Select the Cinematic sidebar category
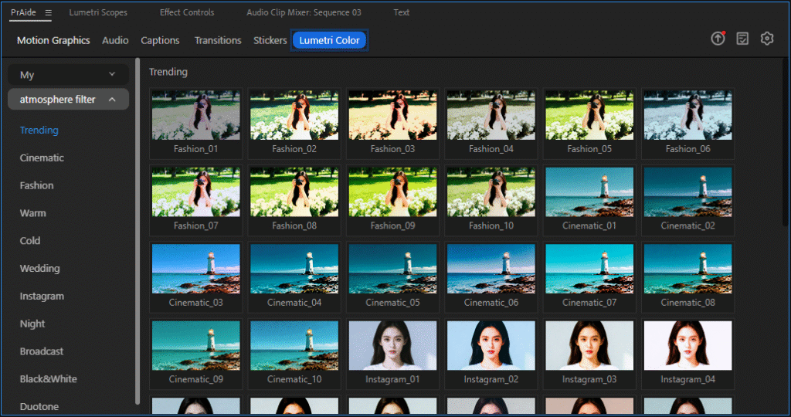Image resolution: width=791 pixels, height=417 pixels. pos(42,158)
